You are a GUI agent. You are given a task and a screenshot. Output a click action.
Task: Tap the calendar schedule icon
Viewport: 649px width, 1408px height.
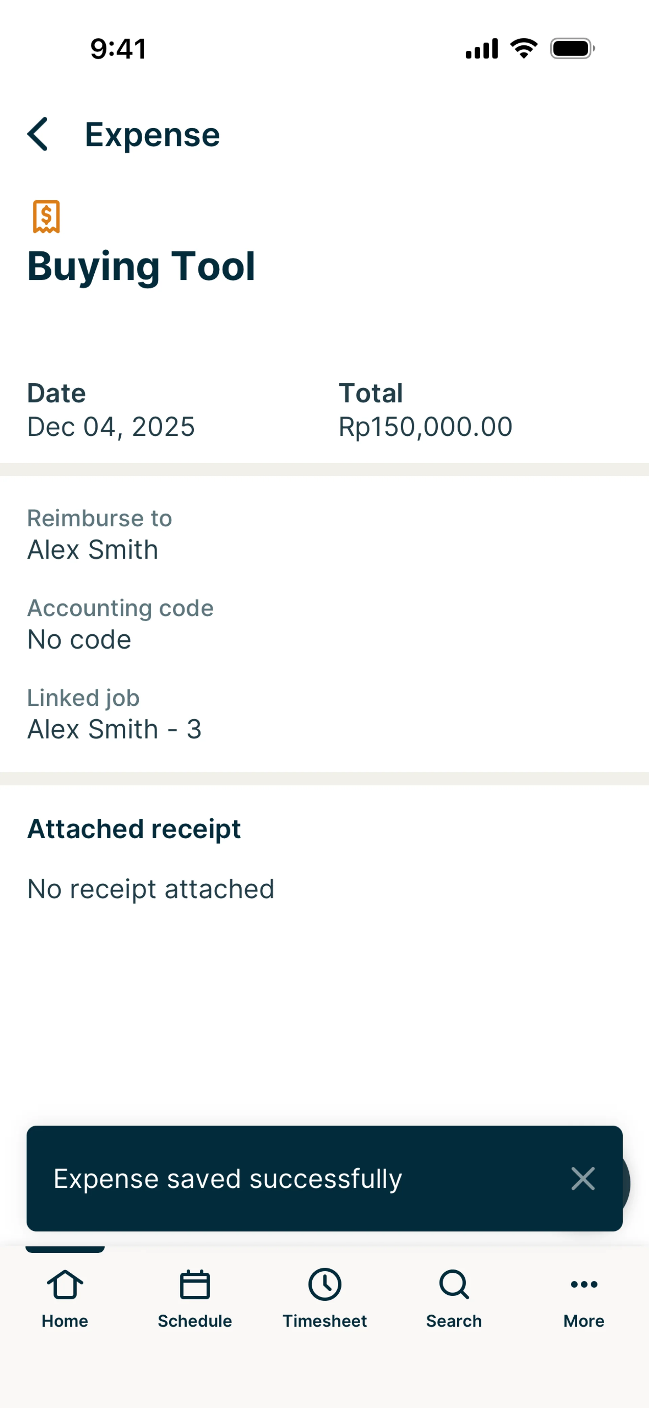[194, 1285]
